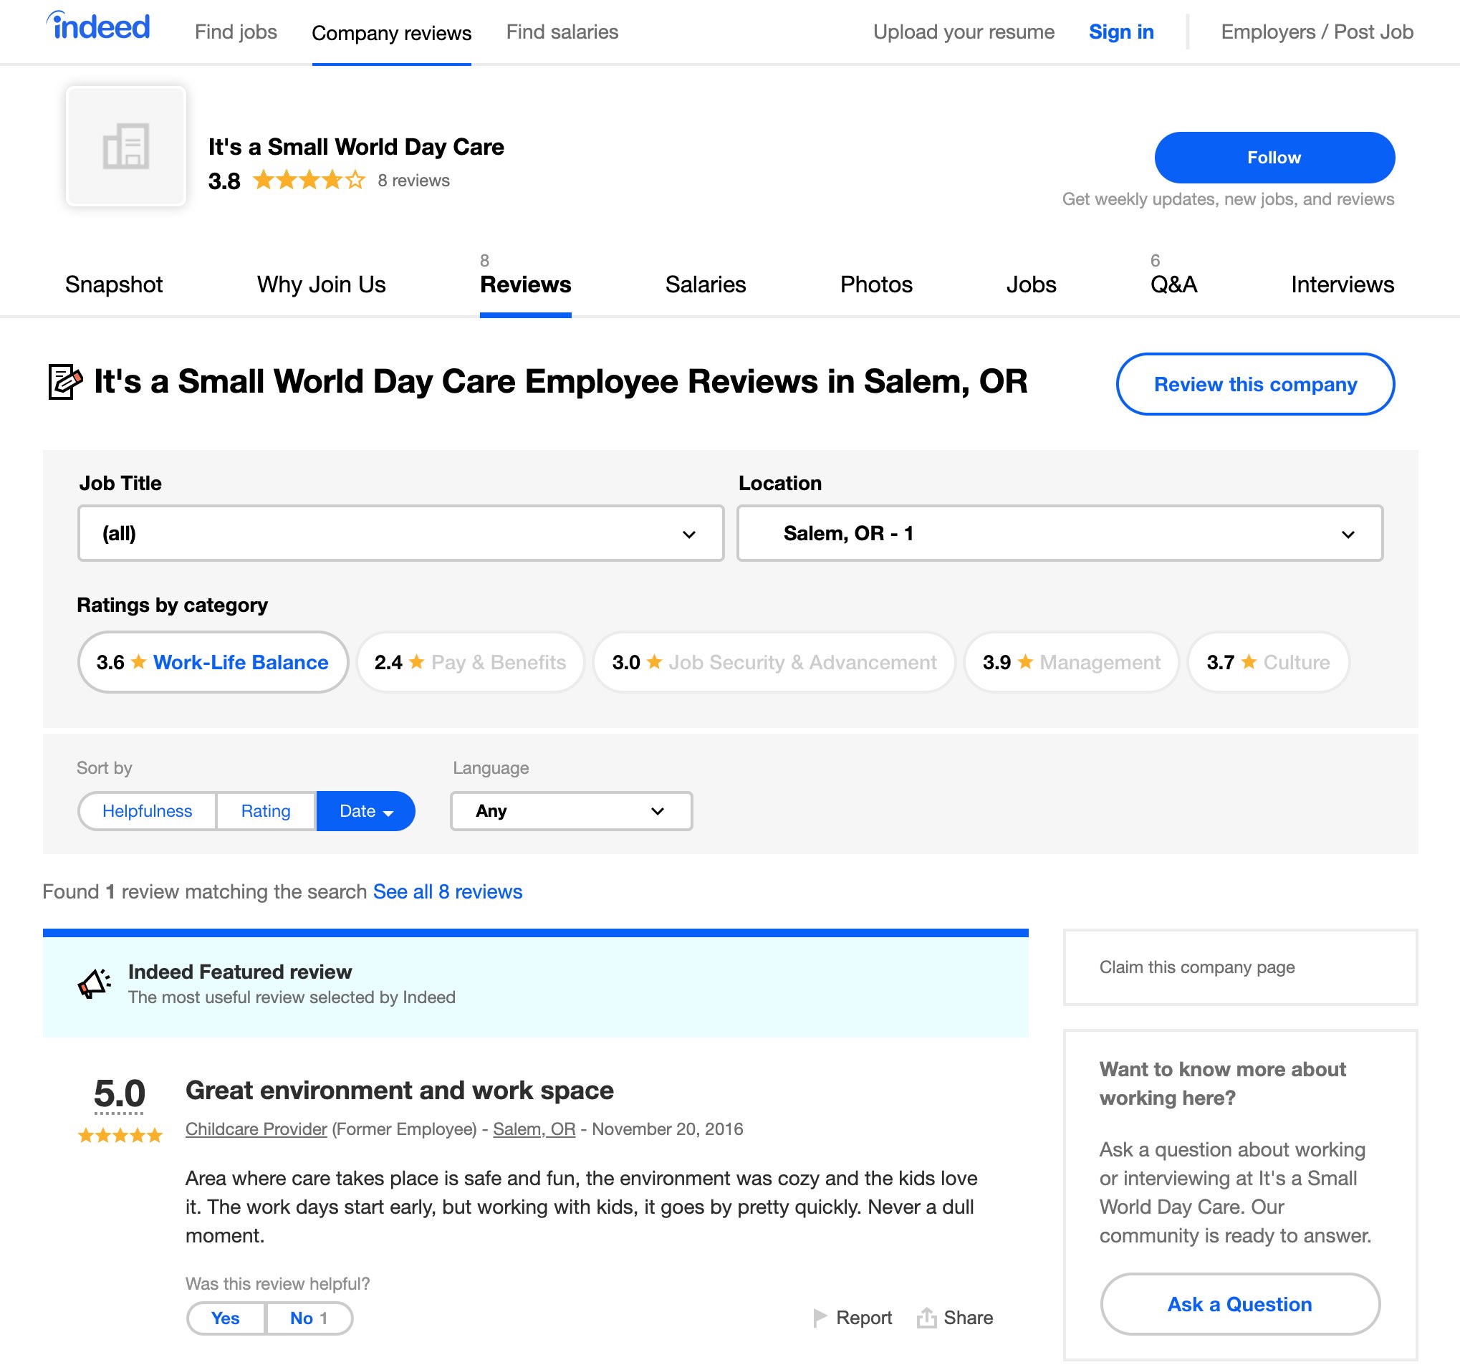Open the Salaries tab
Image resolution: width=1460 pixels, height=1370 pixels.
tap(705, 284)
